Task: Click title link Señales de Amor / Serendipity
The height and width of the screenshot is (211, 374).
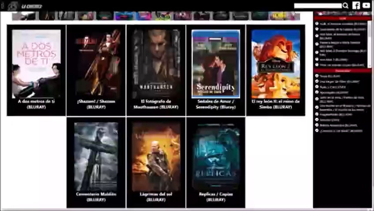Action: click(216, 104)
